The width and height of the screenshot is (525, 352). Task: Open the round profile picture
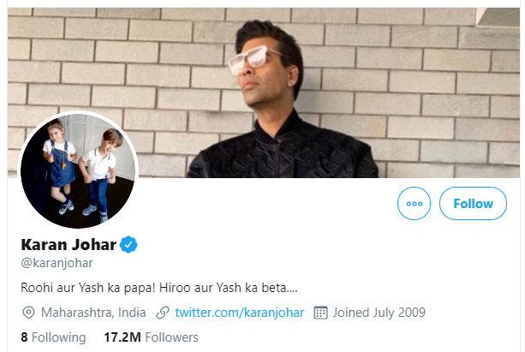pos(78,170)
